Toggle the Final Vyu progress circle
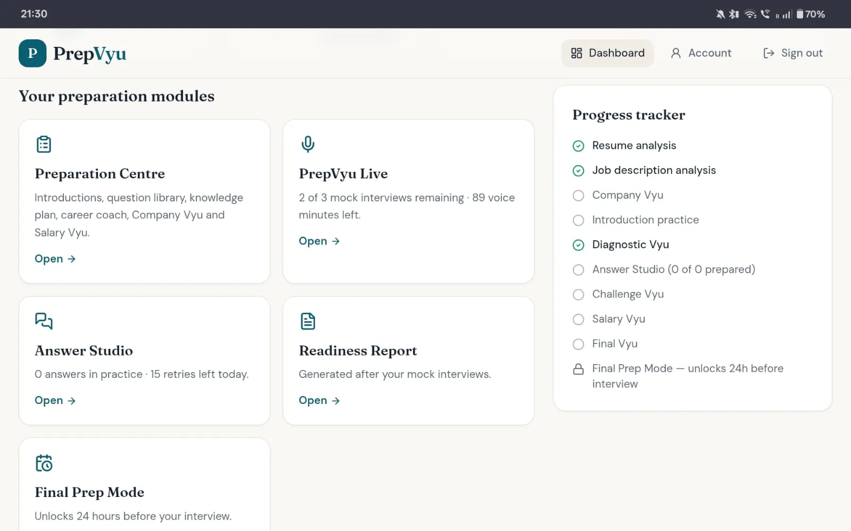Viewport: 851px width, 531px height. (578, 344)
